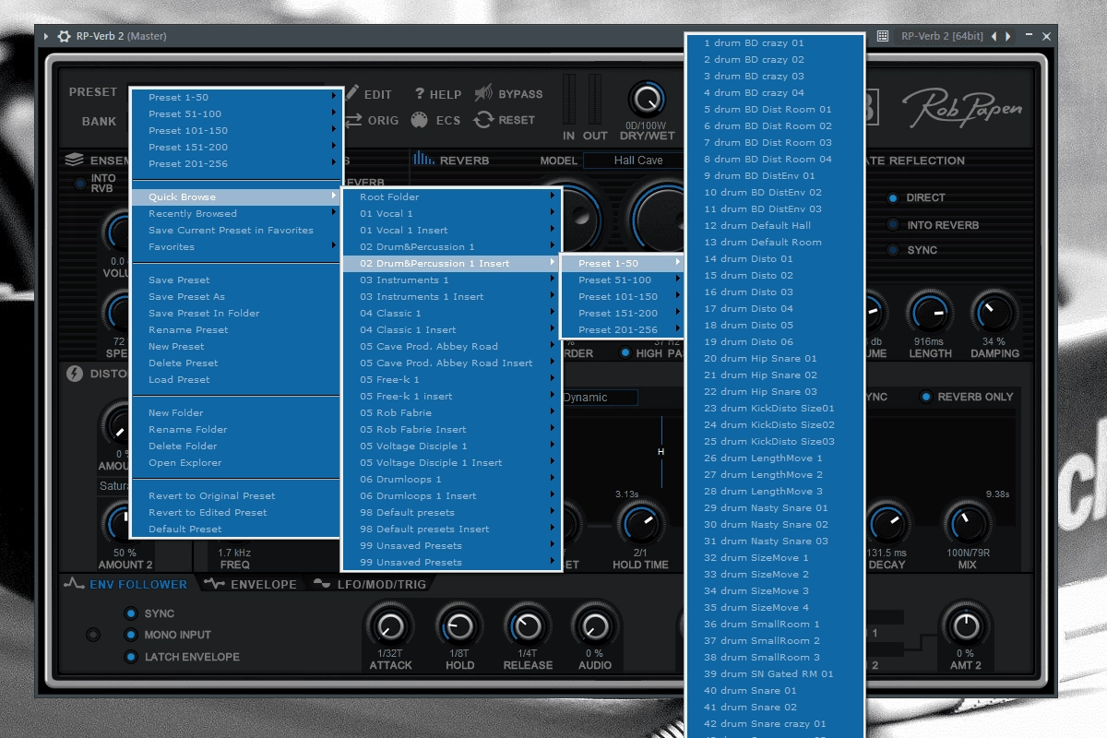Image resolution: width=1107 pixels, height=738 pixels.
Task: Open the plugin options gear icon in title bar
Action: [x=64, y=36]
